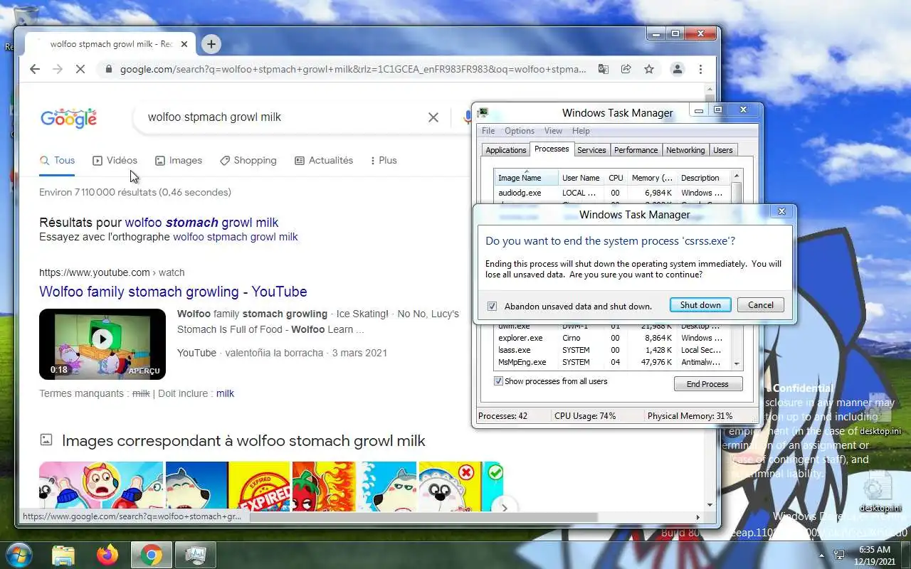The image size is (911, 569).
Task: Select the MsMpEng.exe process row
Action: click(x=613, y=362)
